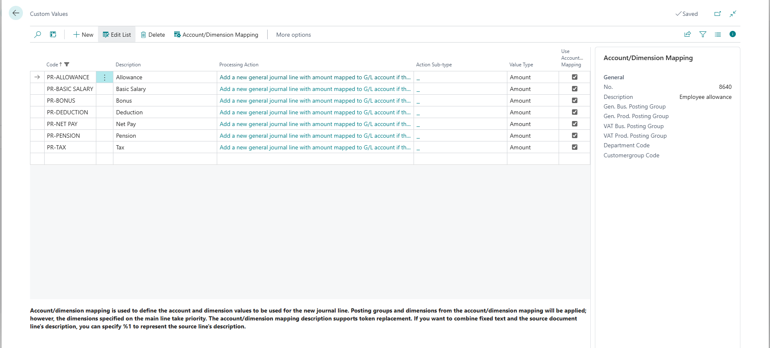The height and width of the screenshot is (348, 770).
Task: Select the Account/Dimension Mapping action
Action: point(216,35)
